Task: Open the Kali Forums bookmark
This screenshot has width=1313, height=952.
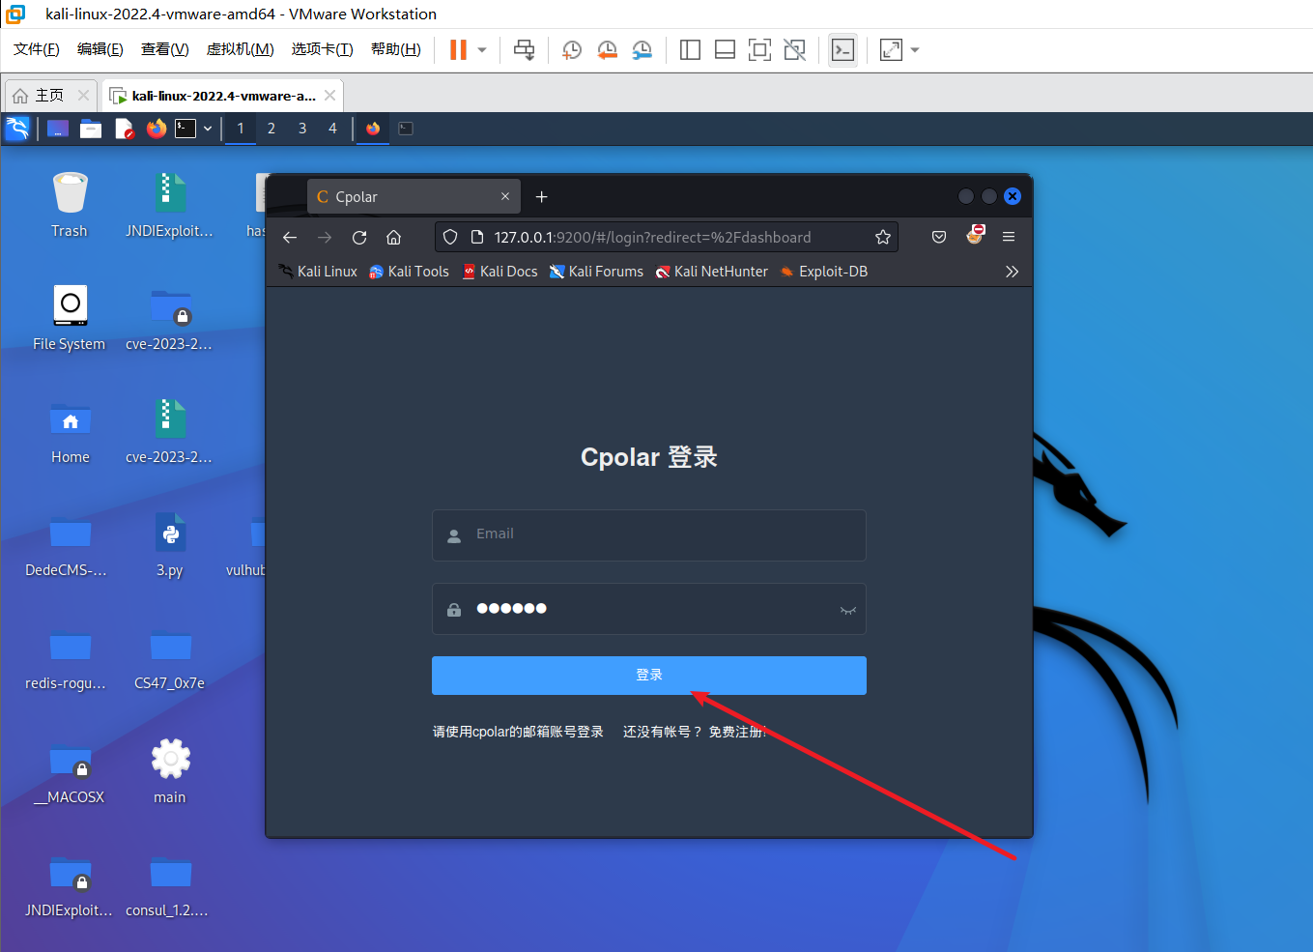Action: (596, 272)
